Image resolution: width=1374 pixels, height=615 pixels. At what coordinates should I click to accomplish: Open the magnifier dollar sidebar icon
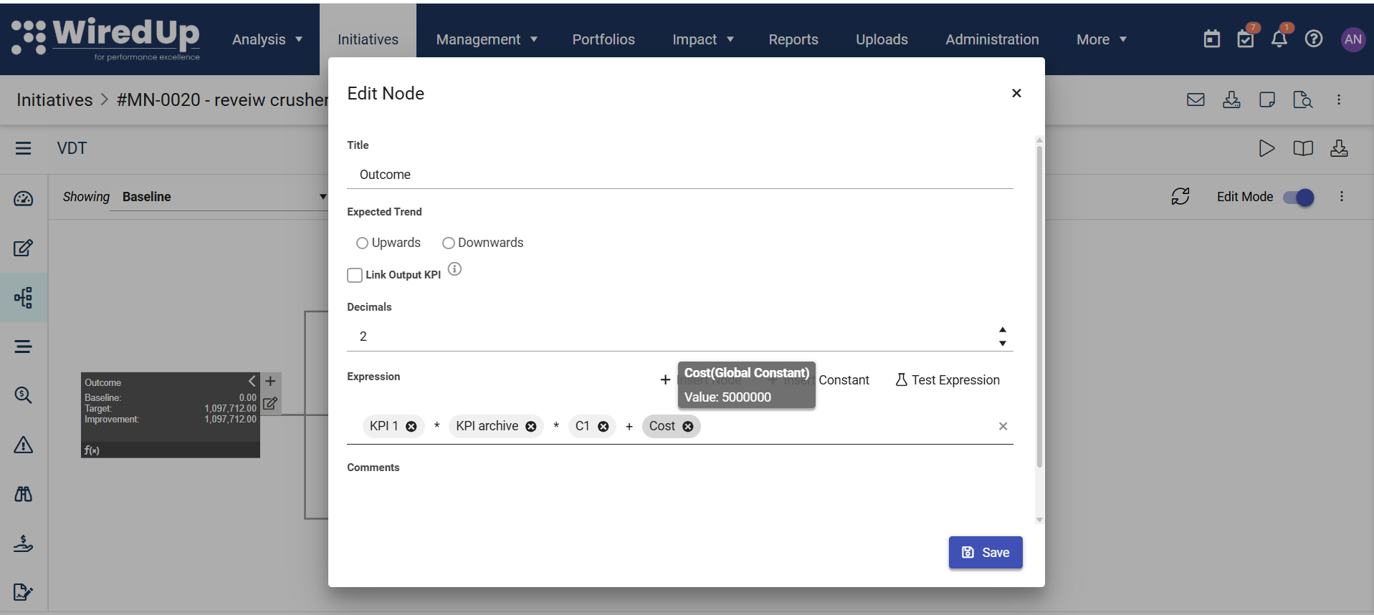23,395
